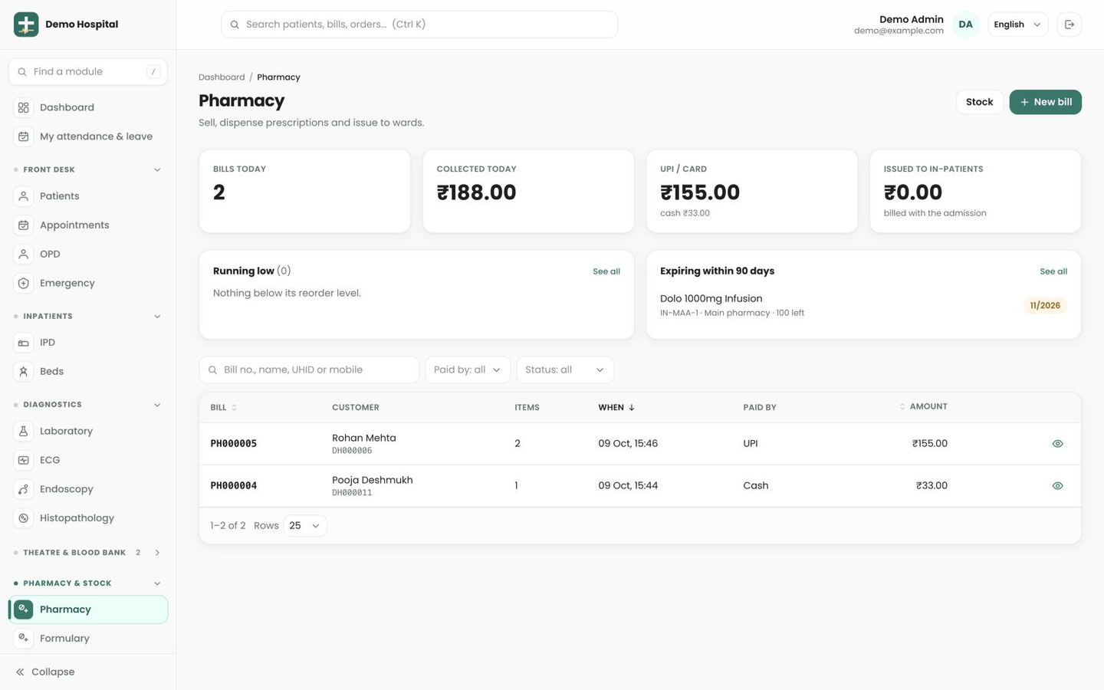The width and height of the screenshot is (1104, 690).
Task: Focus the global search field
Action: pyautogui.click(x=419, y=25)
